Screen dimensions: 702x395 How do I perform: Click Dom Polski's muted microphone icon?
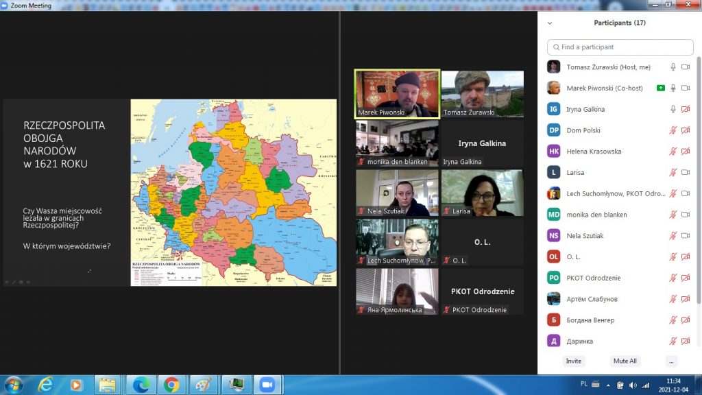tap(673, 130)
